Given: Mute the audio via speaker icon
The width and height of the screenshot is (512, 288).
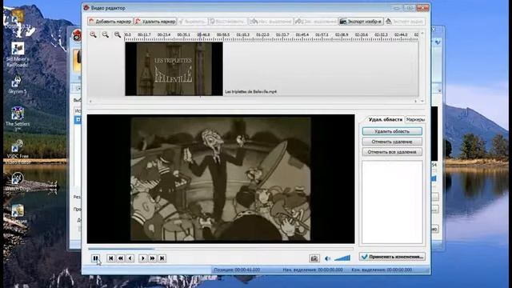Looking at the screenshot, I should pyautogui.click(x=327, y=258).
